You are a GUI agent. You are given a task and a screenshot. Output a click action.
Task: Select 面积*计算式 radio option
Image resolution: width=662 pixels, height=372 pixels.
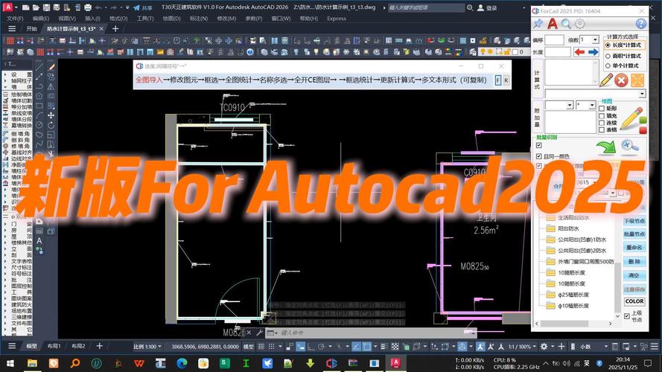click(623, 56)
